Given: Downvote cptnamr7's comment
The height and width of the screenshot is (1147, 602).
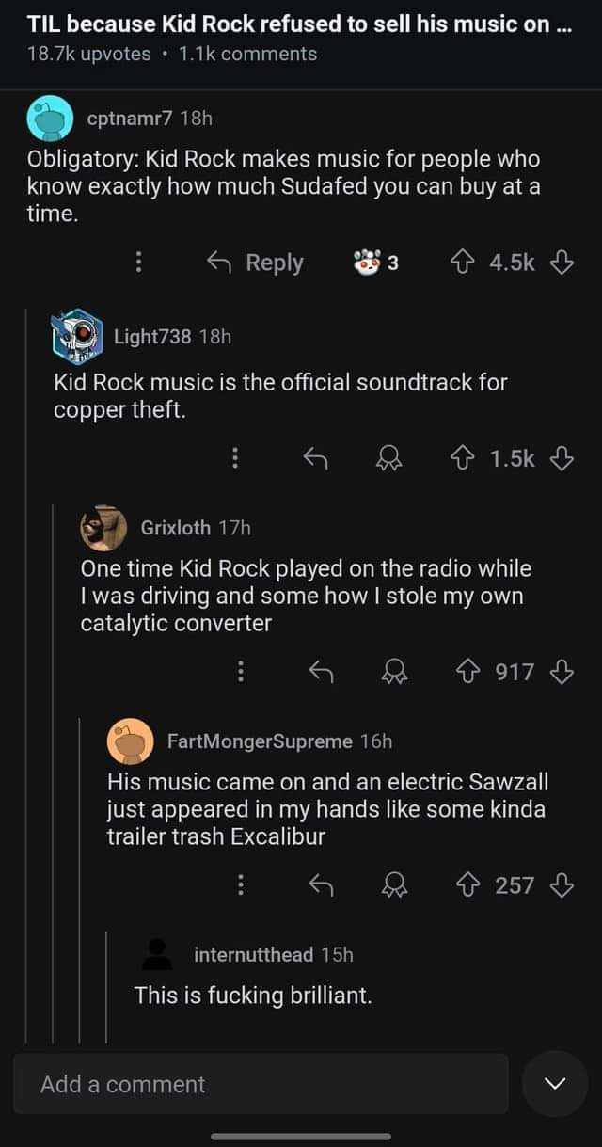Looking at the screenshot, I should [562, 263].
